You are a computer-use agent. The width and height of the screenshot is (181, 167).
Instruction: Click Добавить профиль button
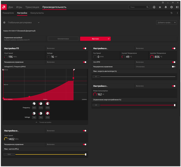[x=167, y=22]
